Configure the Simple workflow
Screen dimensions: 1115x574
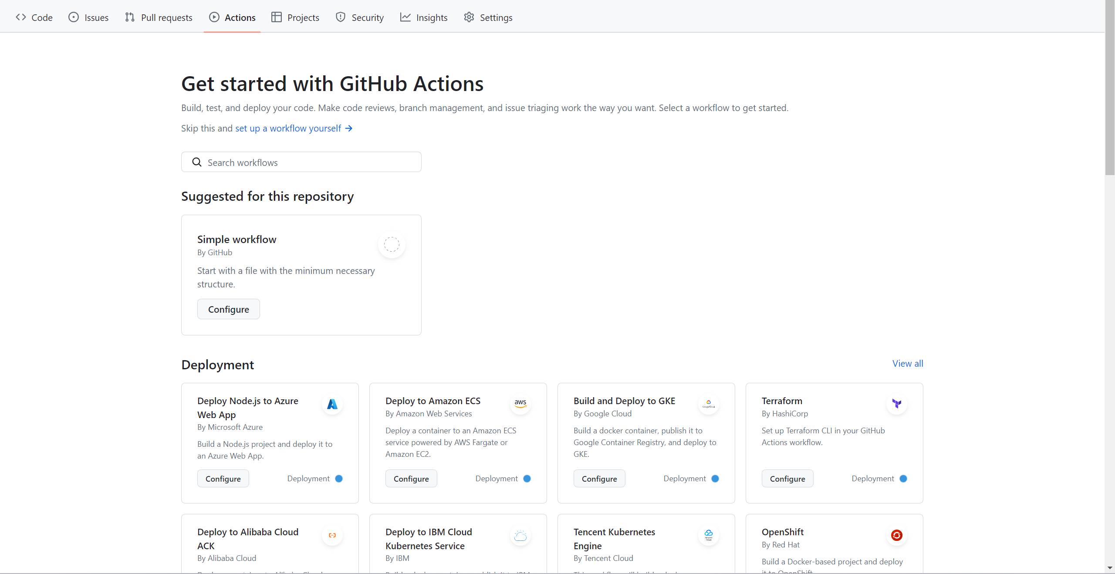228,309
